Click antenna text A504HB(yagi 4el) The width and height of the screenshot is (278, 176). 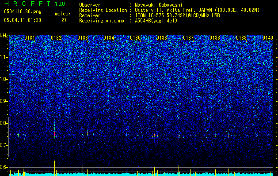156,21
